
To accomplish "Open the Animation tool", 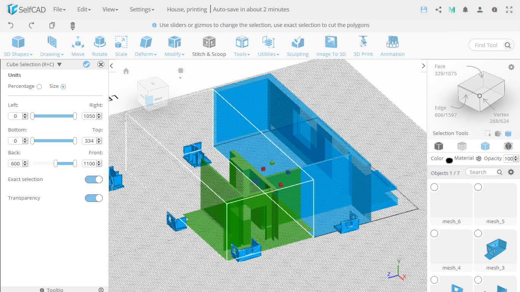I will 392,46.
